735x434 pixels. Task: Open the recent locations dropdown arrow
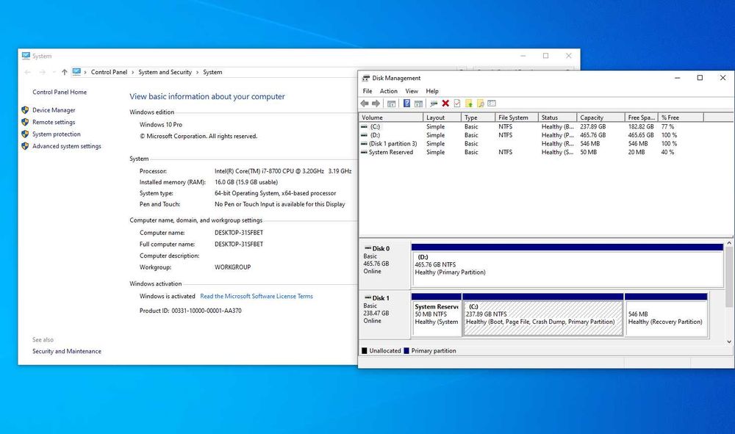tap(54, 72)
